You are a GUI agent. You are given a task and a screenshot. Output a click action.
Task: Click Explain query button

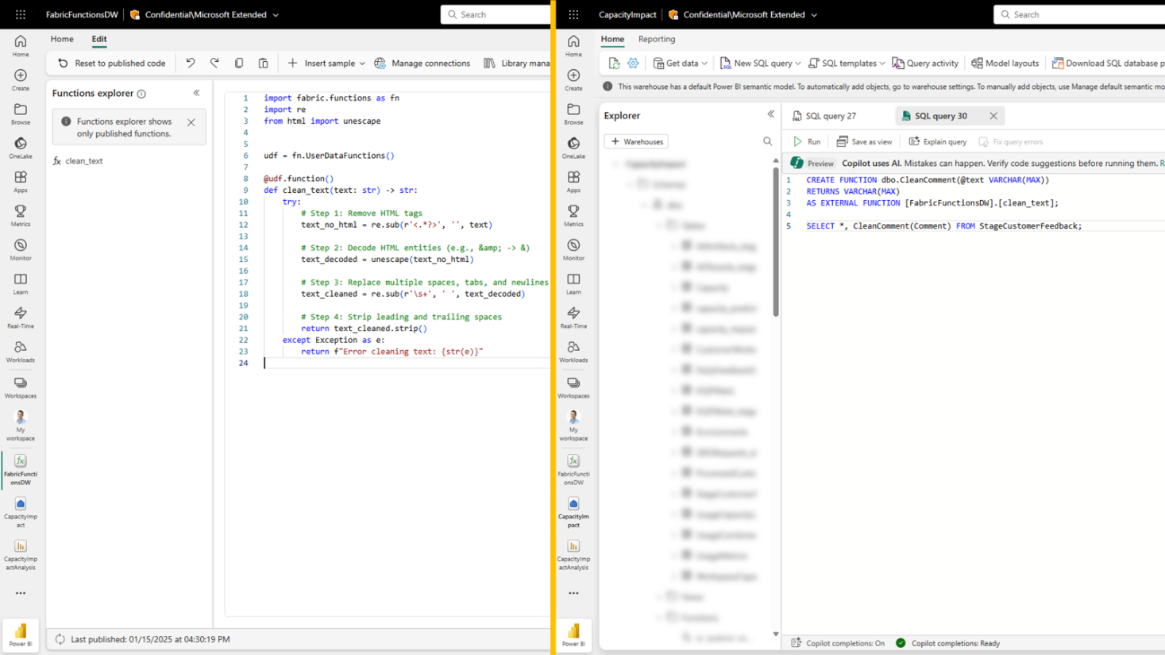938,141
